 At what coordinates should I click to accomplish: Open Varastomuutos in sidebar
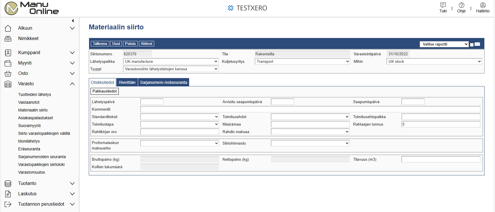click(x=31, y=172)
